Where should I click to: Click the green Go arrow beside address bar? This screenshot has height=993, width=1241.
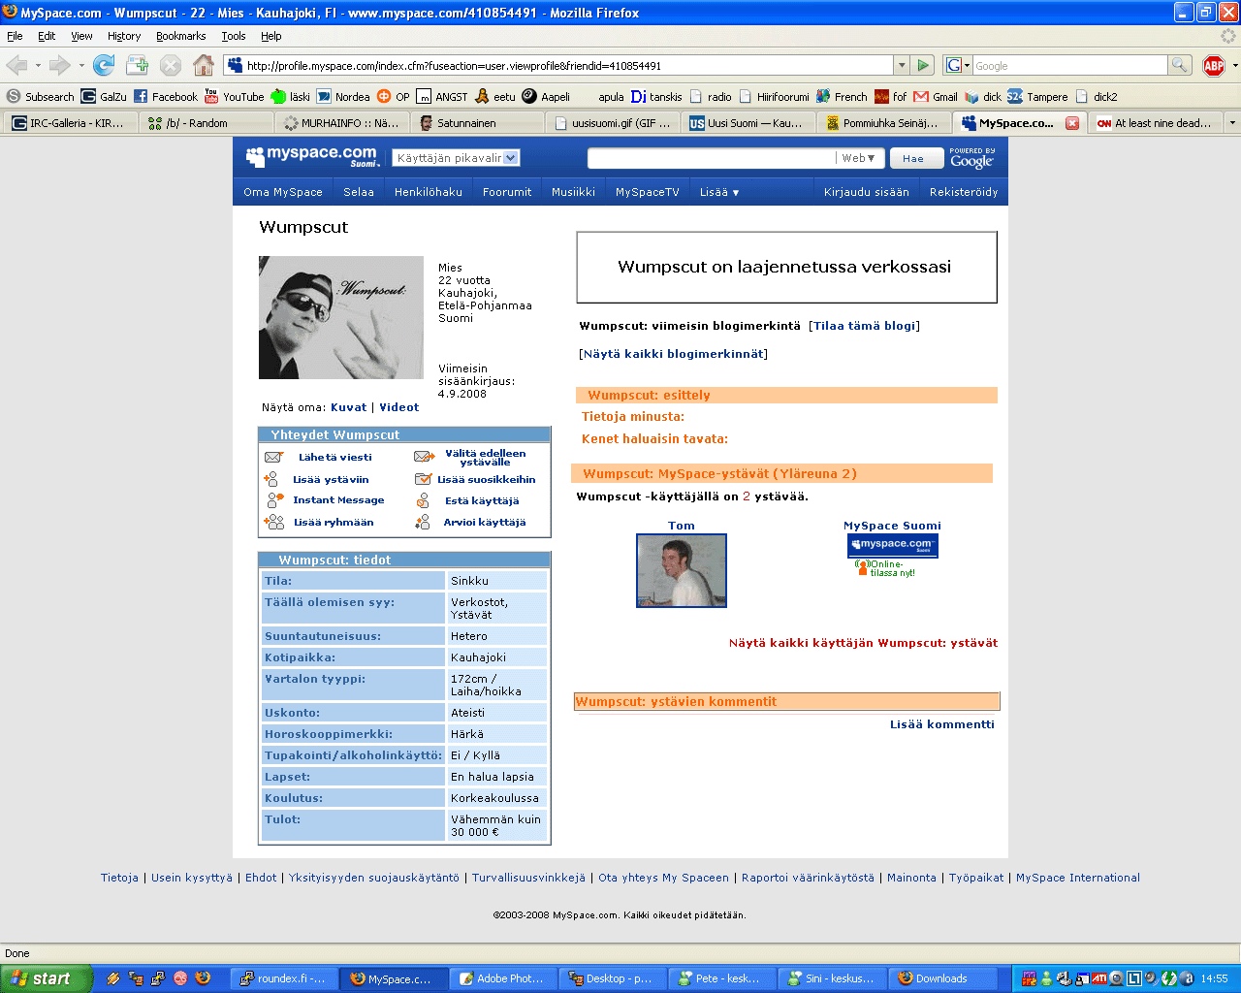923,65
